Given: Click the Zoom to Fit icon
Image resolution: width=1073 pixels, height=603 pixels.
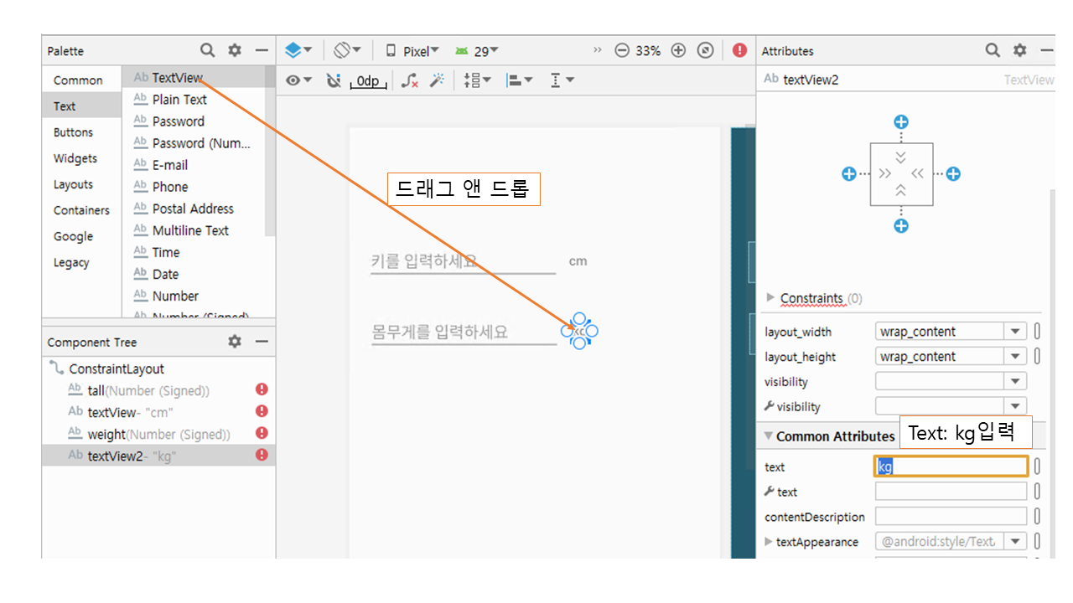Looking at the screenshot, I should pyautogui.click(x=706, y=50).
